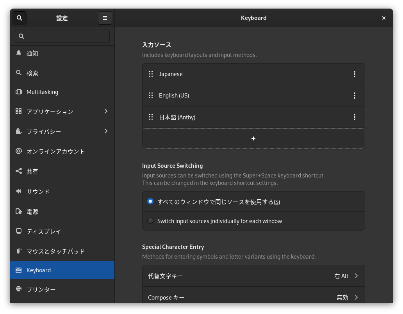Image resolution: width=403 pixels, height=314 pixels.
Task: Open マウスとタッチパッド settings
Action: tap(62, 251)
